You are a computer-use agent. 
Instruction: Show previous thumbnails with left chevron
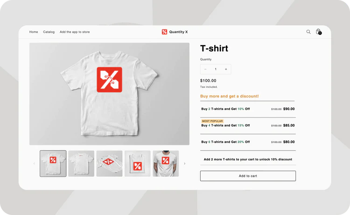34,164
